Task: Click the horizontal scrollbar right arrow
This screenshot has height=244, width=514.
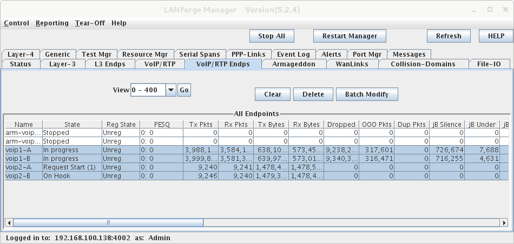Action: click(x=504, y=223)
